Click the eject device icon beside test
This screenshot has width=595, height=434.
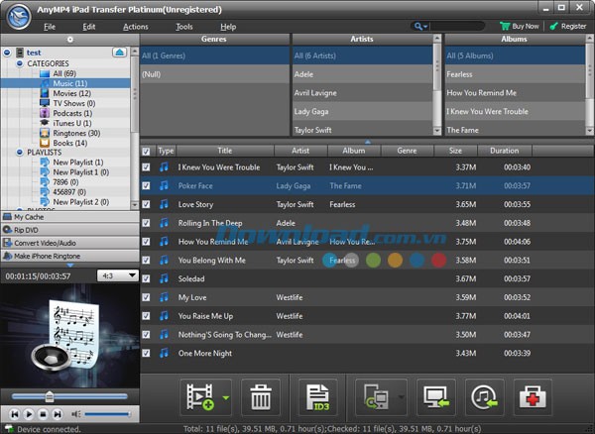pos(120,53)
